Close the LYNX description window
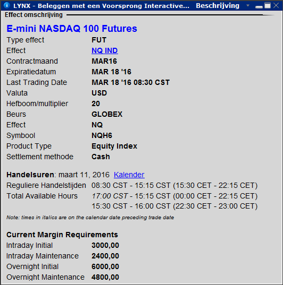283x285 pixels. pos(276,5)
